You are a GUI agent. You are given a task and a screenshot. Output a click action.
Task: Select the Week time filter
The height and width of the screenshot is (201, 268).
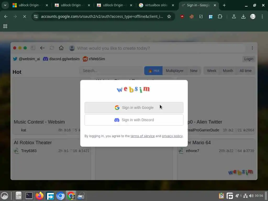click(211, 71)
